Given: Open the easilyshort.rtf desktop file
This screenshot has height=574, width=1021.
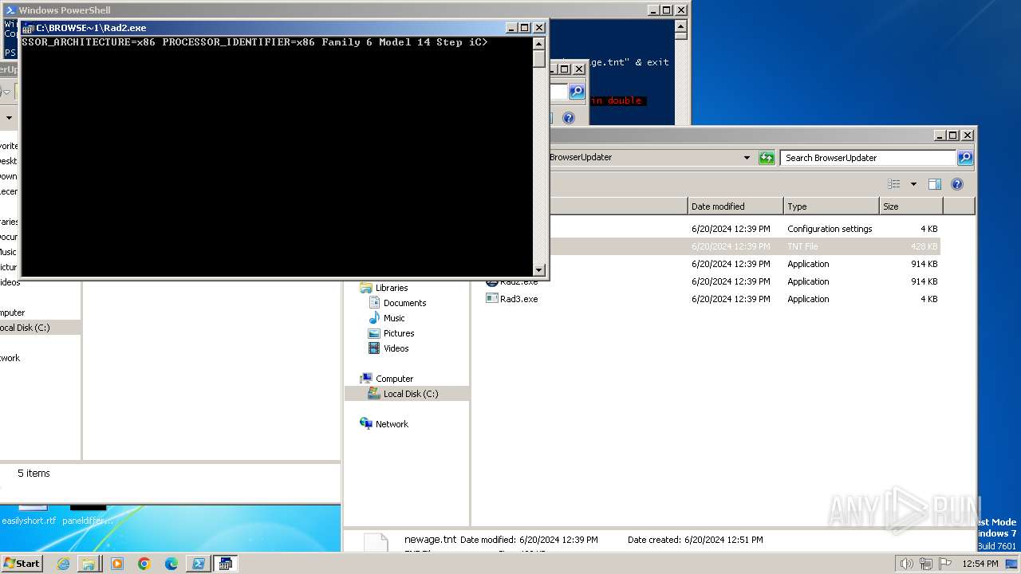Looking at the screenshot, I should pyautogui.click(x=29, y=514).
